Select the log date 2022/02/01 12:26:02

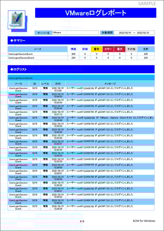pyautogui.click(x=58, y=178)
